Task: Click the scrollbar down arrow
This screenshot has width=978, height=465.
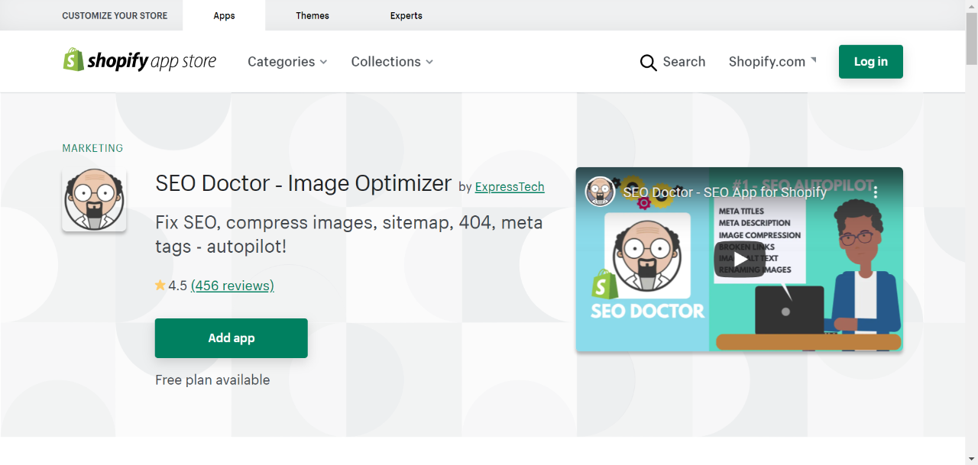Action: [x=972, y=458]
